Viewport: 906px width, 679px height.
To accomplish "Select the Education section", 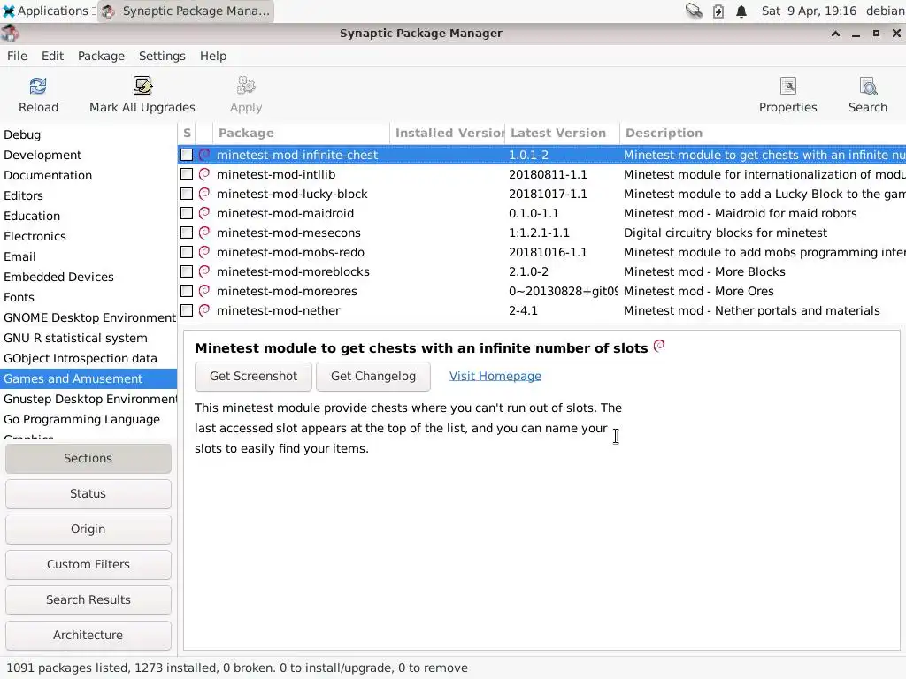I will (x=88, y=216).
